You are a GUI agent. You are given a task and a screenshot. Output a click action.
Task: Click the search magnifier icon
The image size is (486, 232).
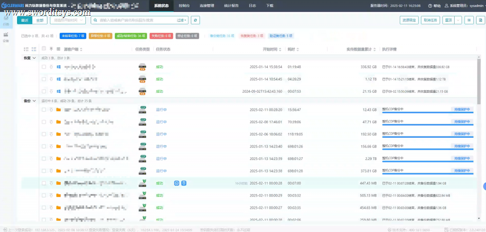[x=96, y=20]
